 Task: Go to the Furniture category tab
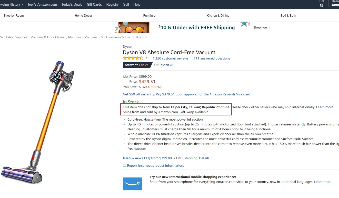coord(149,16)
